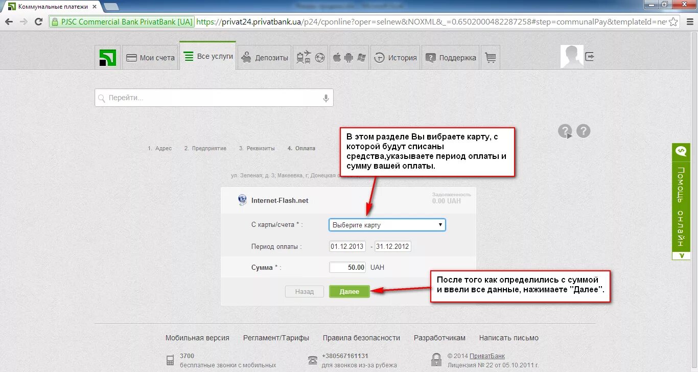Open the Мобильная версия link
Image resolution: width=698 pixels, height=372 pixels.
click(x=197, y=338)
